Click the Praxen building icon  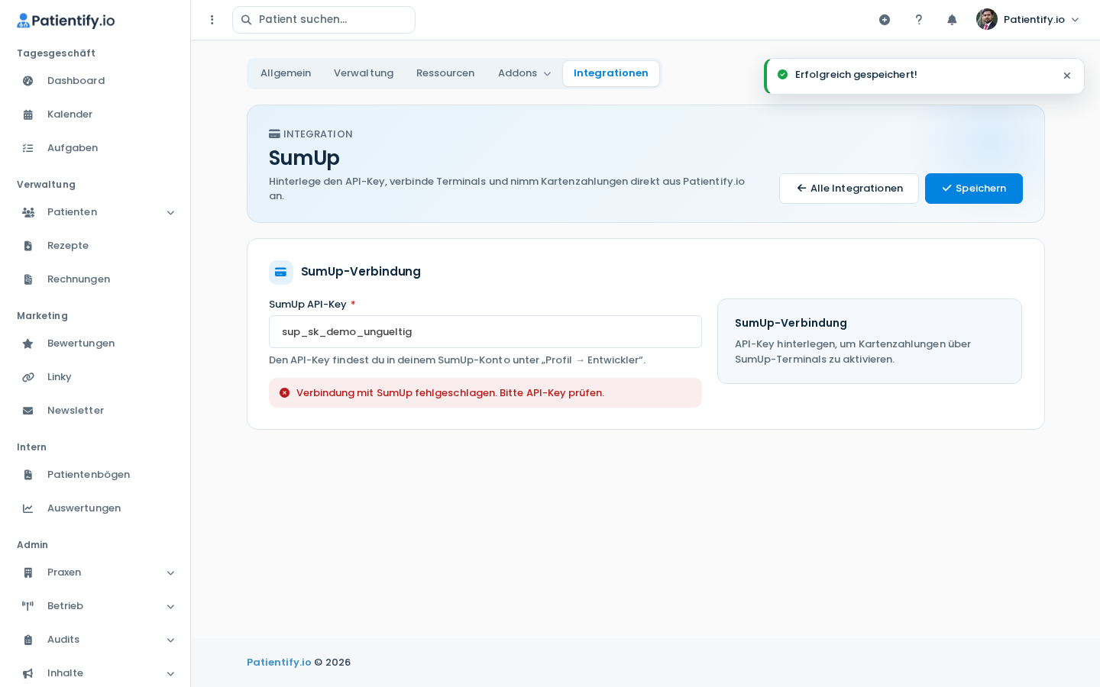pyautogui.click(x=28, y=572)
